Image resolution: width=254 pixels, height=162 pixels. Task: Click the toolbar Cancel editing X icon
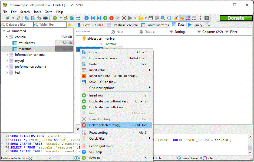[x=124, y=18]
